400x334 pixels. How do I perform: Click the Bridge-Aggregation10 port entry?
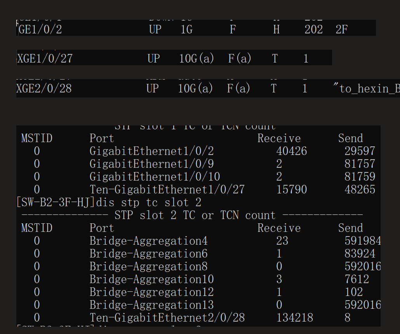pyautogui.click(x=151, y=279)
